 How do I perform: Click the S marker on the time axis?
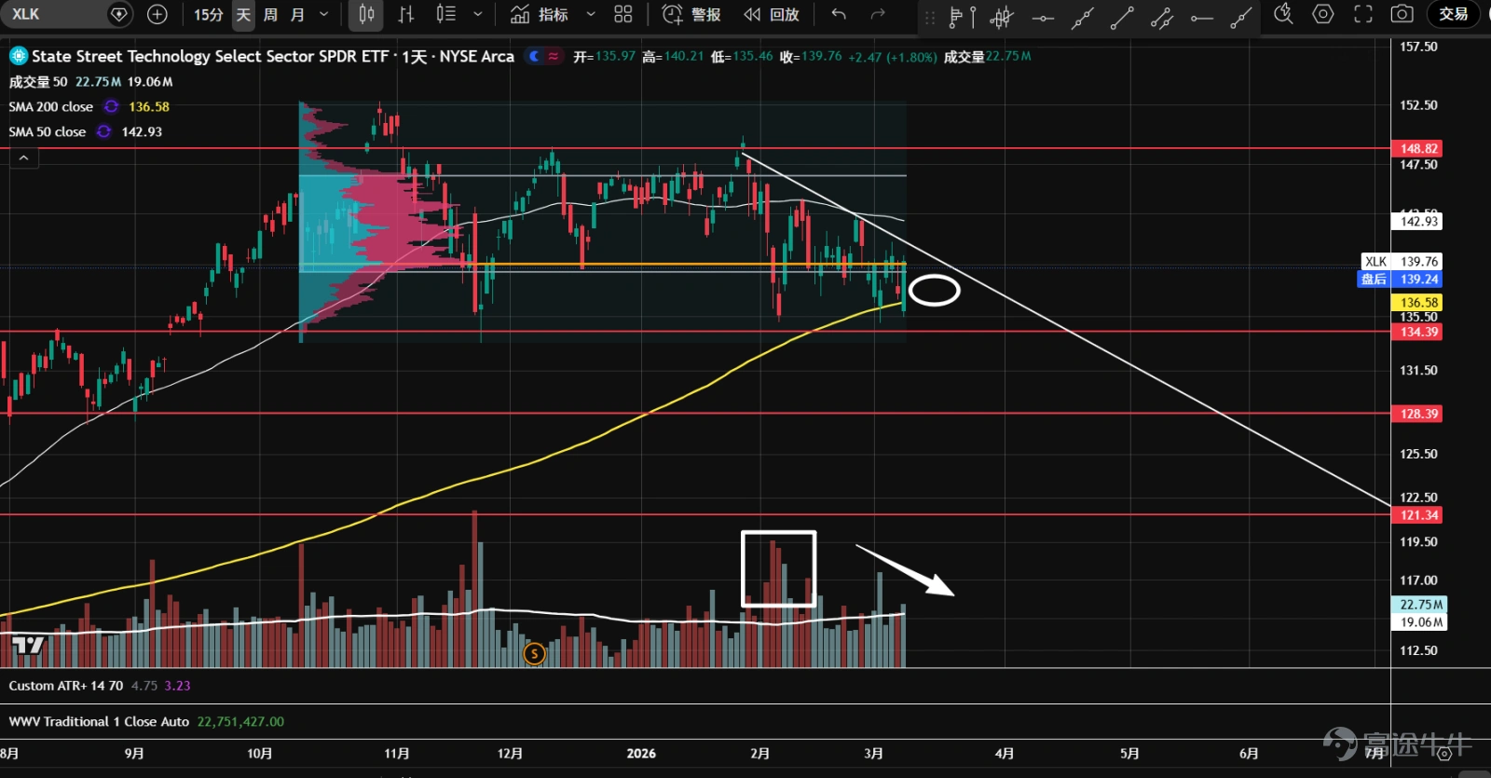pyautogui.click(x=534, y=654)
